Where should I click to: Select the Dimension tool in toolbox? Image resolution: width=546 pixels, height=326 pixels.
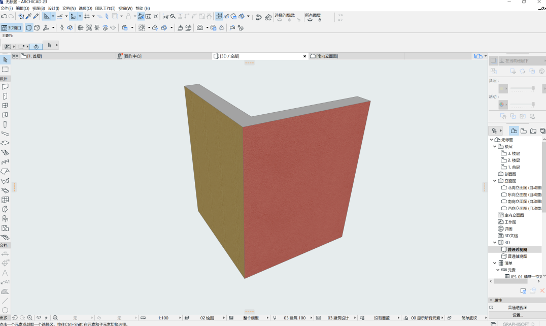[5, 254]
